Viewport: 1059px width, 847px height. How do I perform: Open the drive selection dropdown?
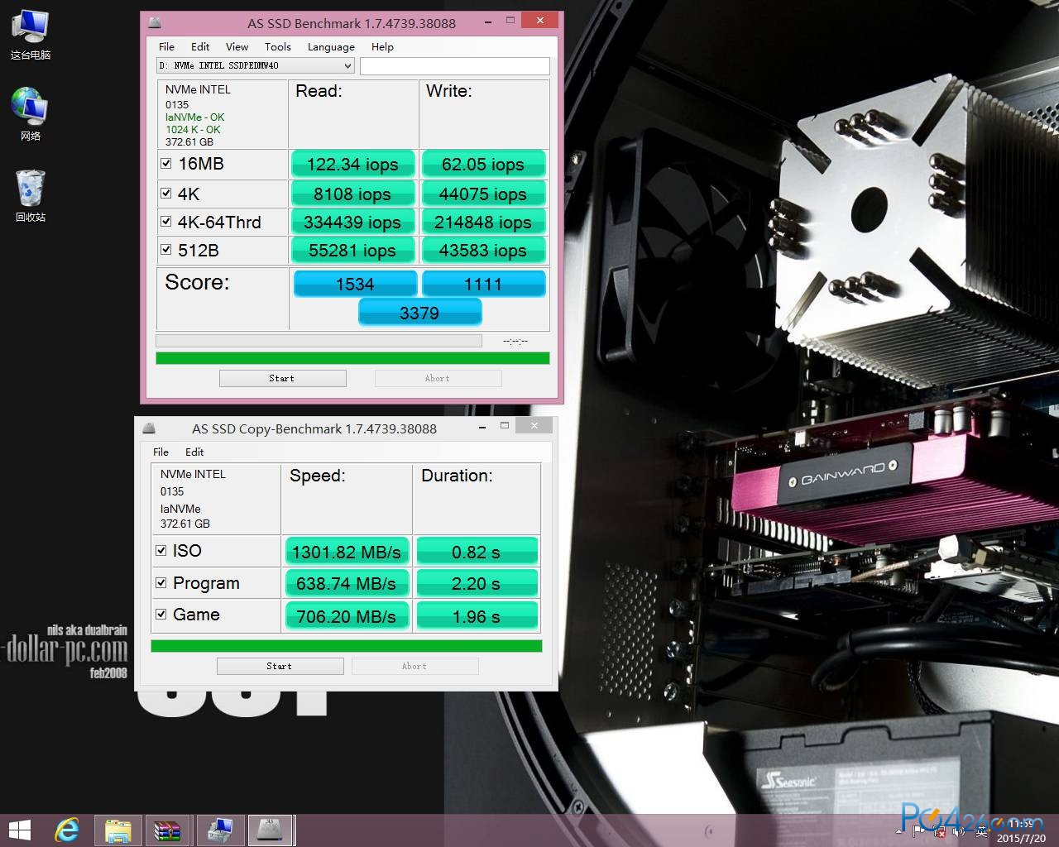tap(256, 65)
